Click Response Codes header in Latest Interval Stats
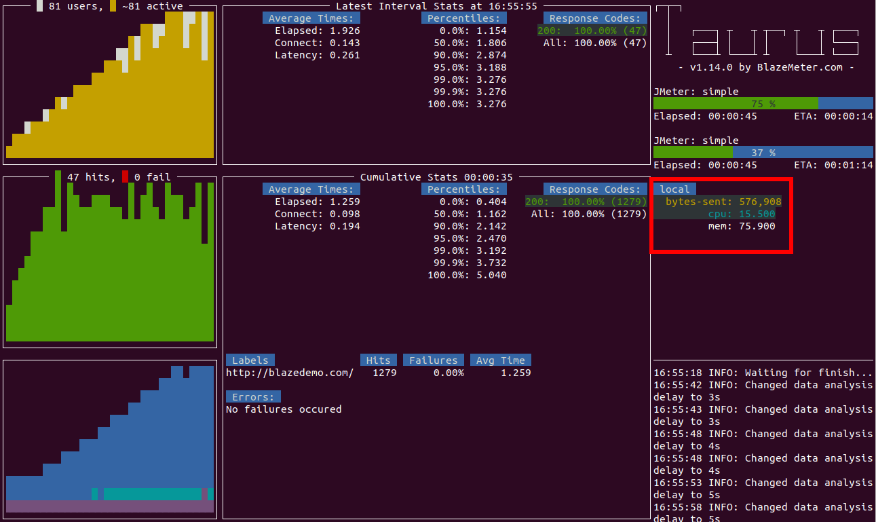876x522 pixels. click(595, 18)
